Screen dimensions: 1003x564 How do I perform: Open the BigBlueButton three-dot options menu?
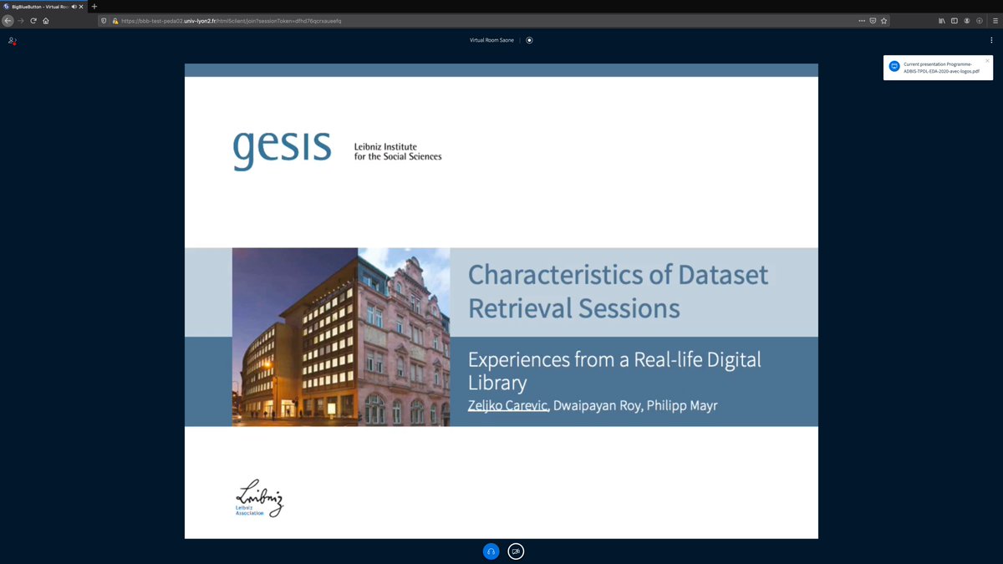991,40
